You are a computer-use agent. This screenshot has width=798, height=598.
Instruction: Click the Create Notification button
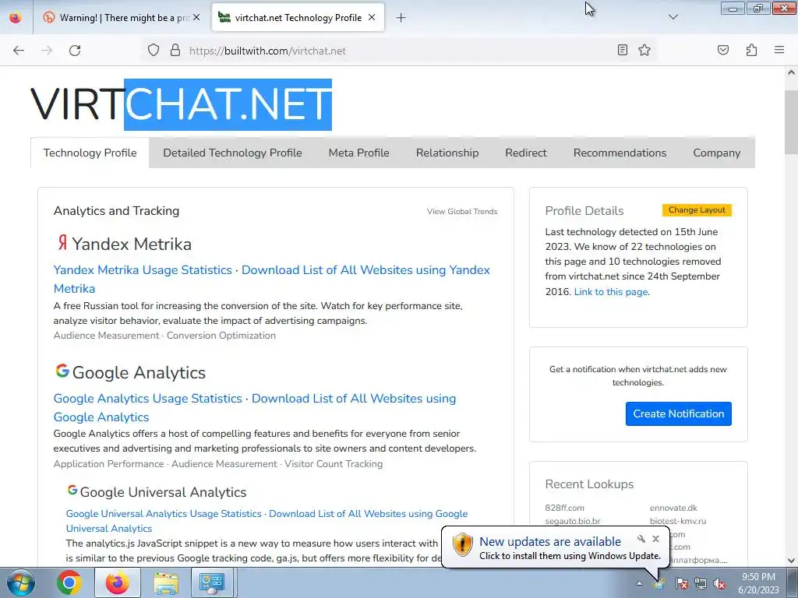[x=679, y=414]
